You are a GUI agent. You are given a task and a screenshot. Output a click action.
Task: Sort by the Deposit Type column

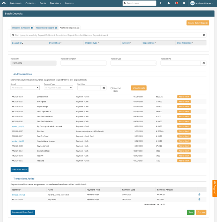[92, 43]
